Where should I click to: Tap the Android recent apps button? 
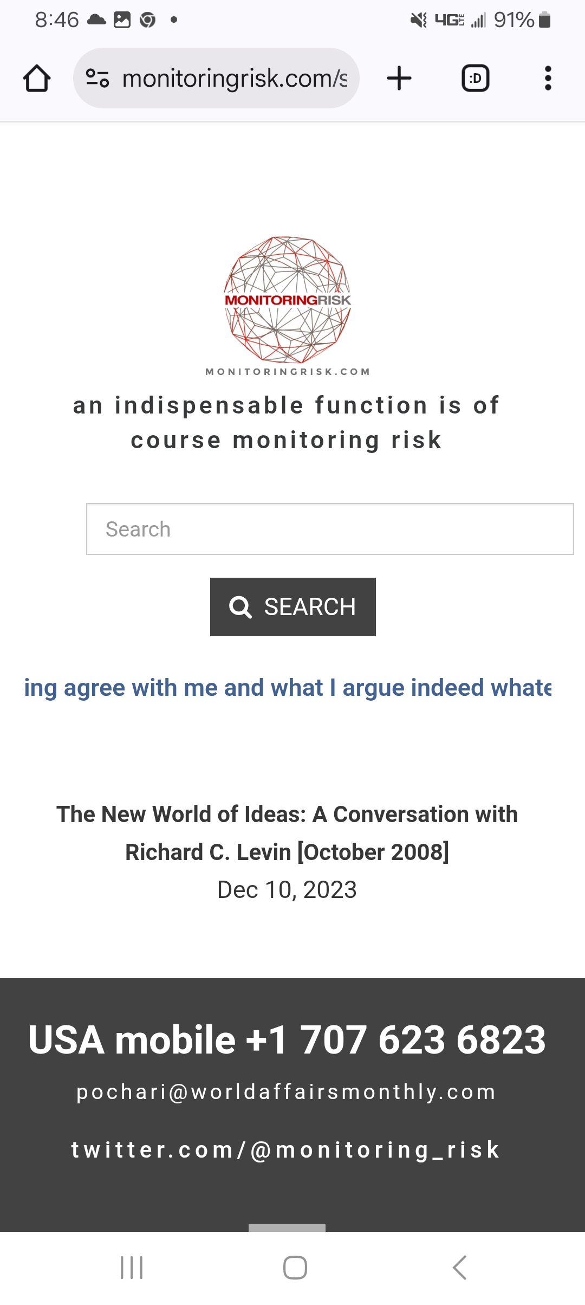point(132,1268)
